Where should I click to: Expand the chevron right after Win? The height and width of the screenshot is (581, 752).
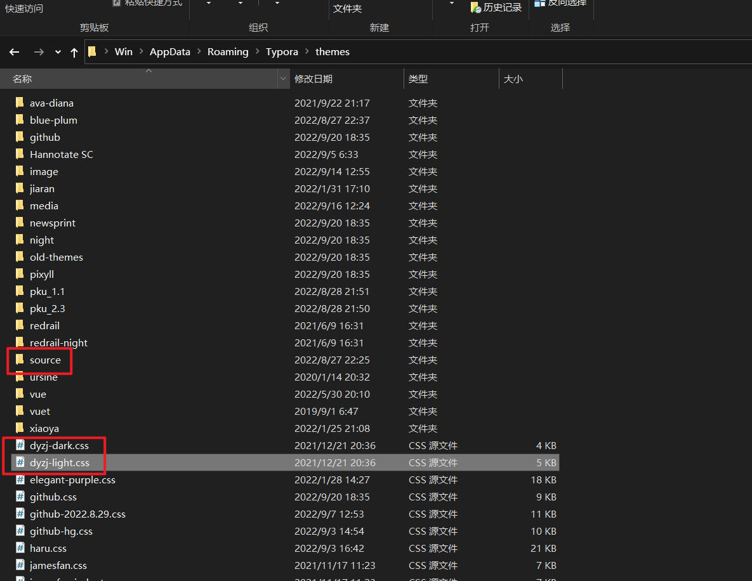coord(142,51)
